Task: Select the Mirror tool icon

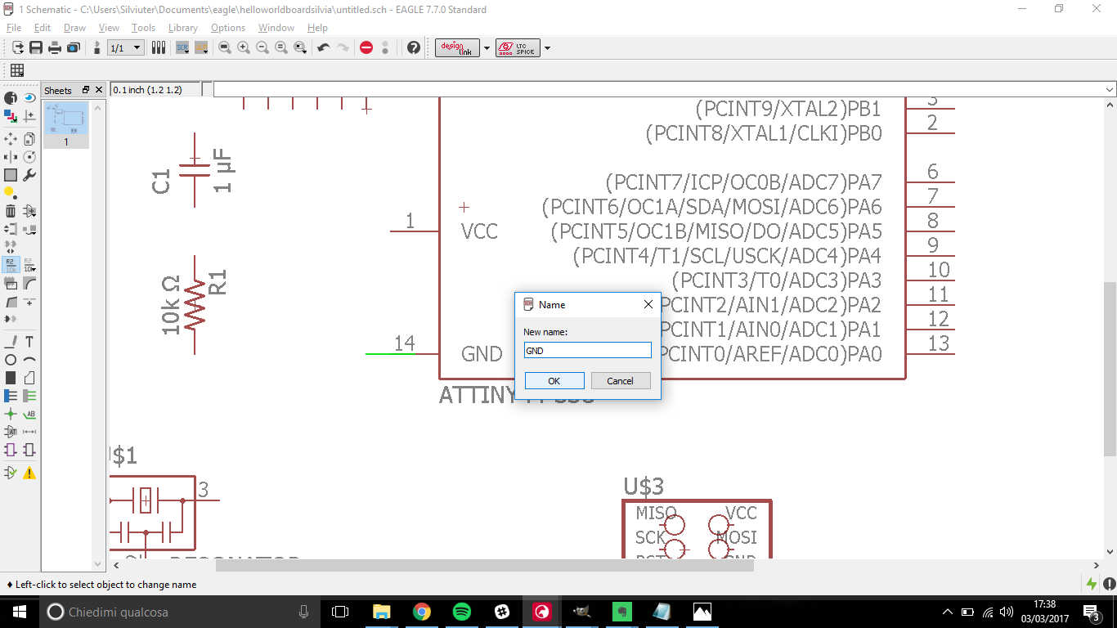Action: [x=11, y=156]
